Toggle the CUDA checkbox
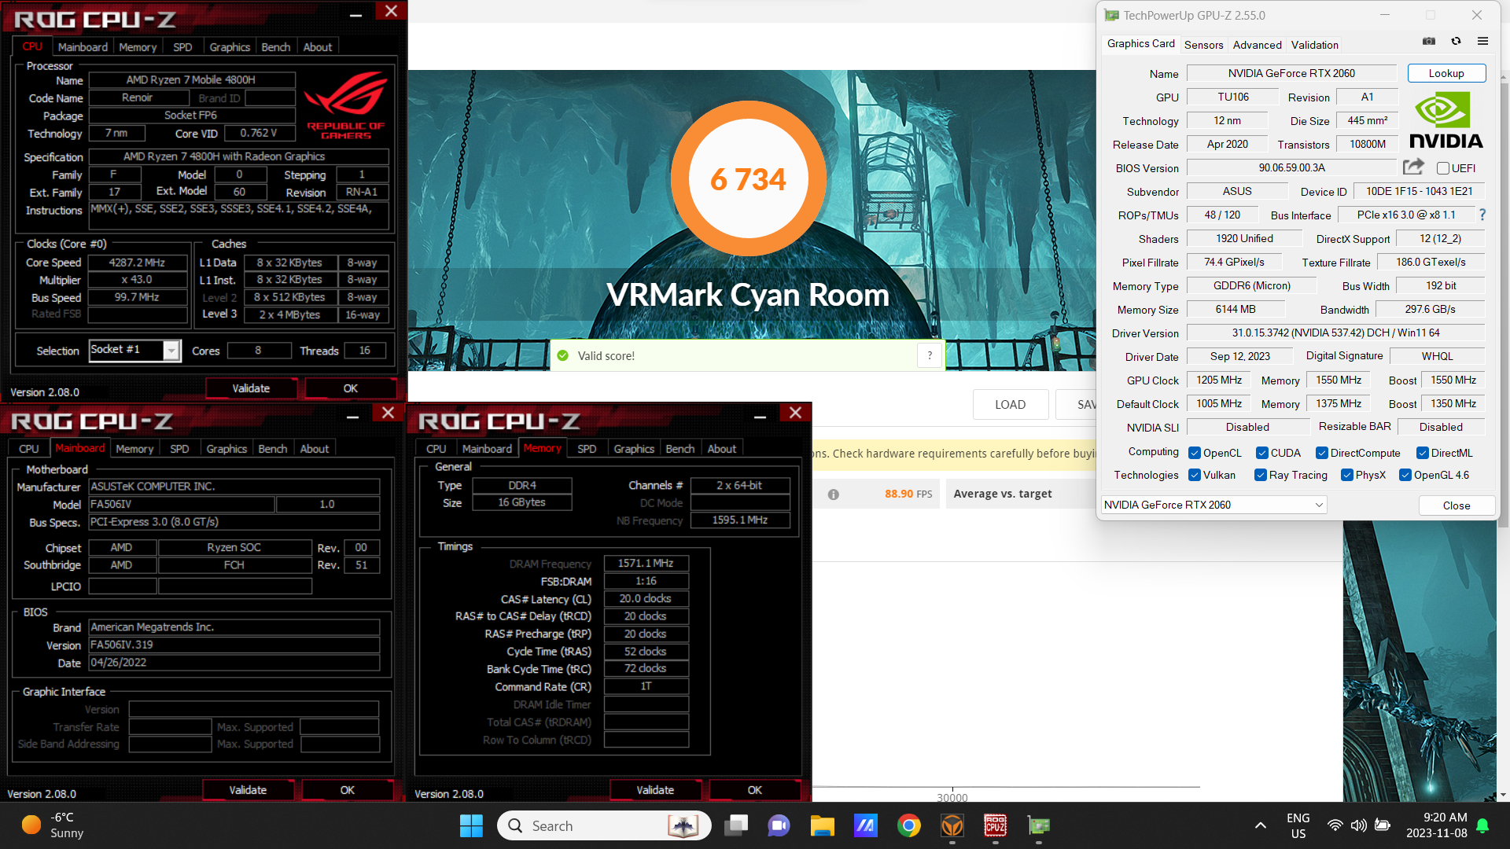The height and width of the screenshot is (849, 1510). [1261, 453]
